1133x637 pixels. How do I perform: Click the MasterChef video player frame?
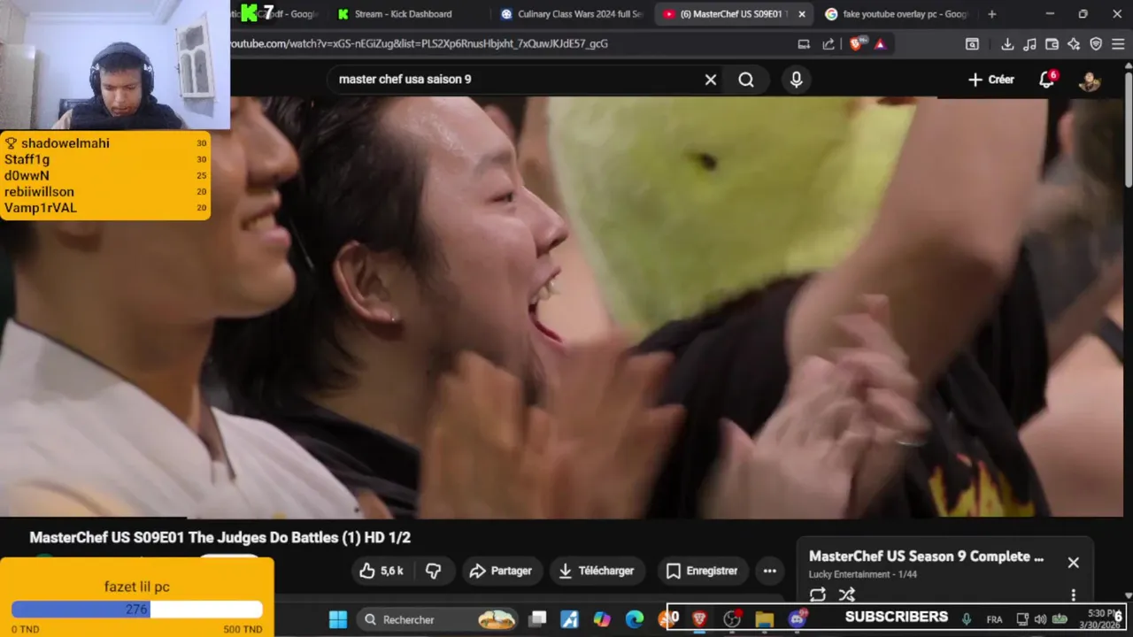(566, 307)
